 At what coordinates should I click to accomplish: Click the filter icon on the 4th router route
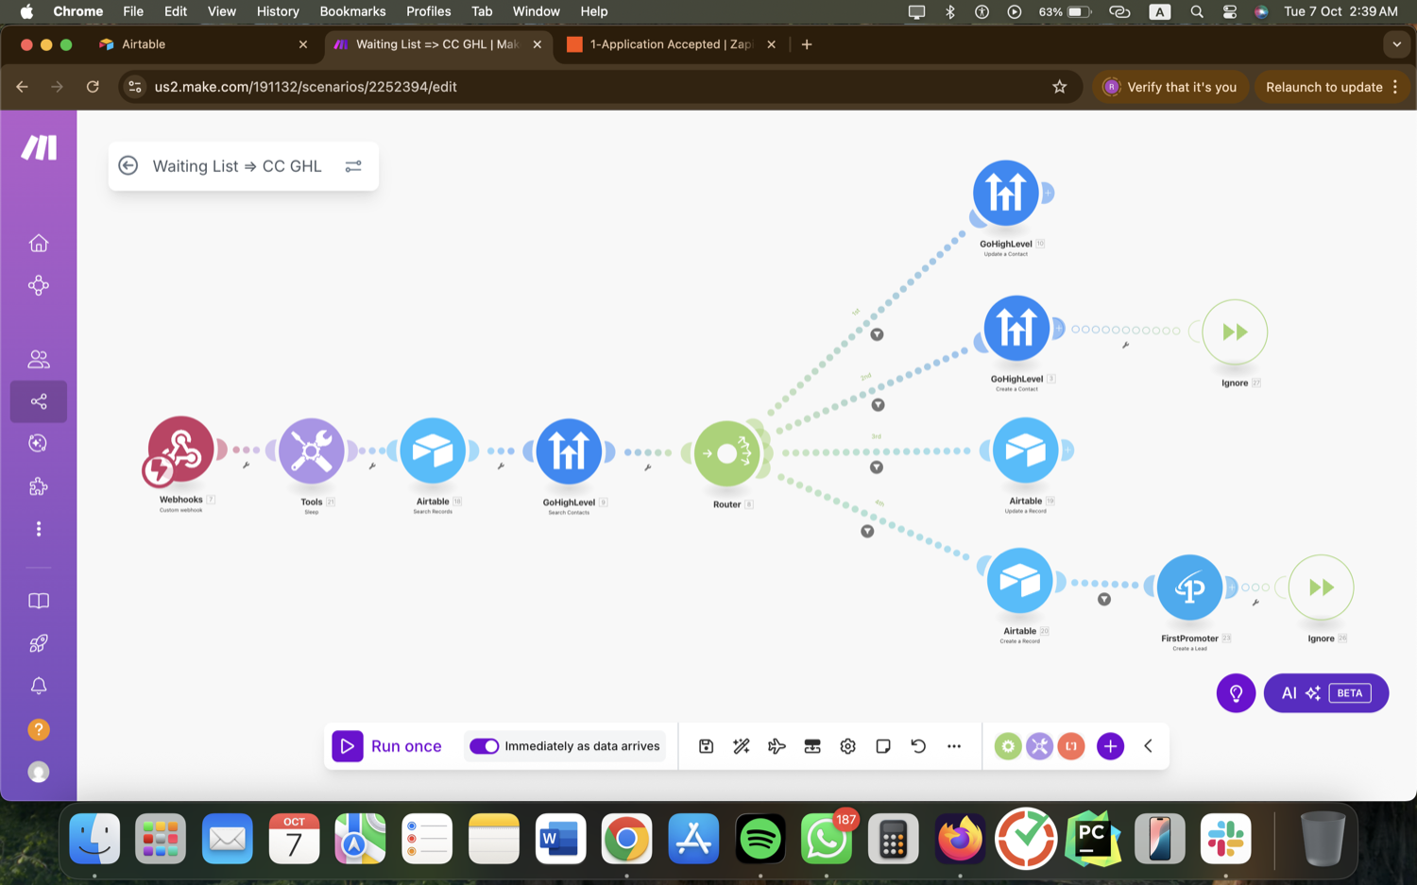click(x=867, y=532)
